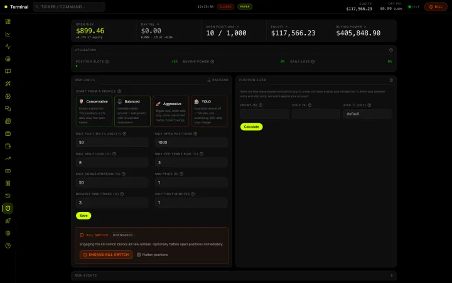Click the help question mark sidebar icon

(x=8, y=246)
